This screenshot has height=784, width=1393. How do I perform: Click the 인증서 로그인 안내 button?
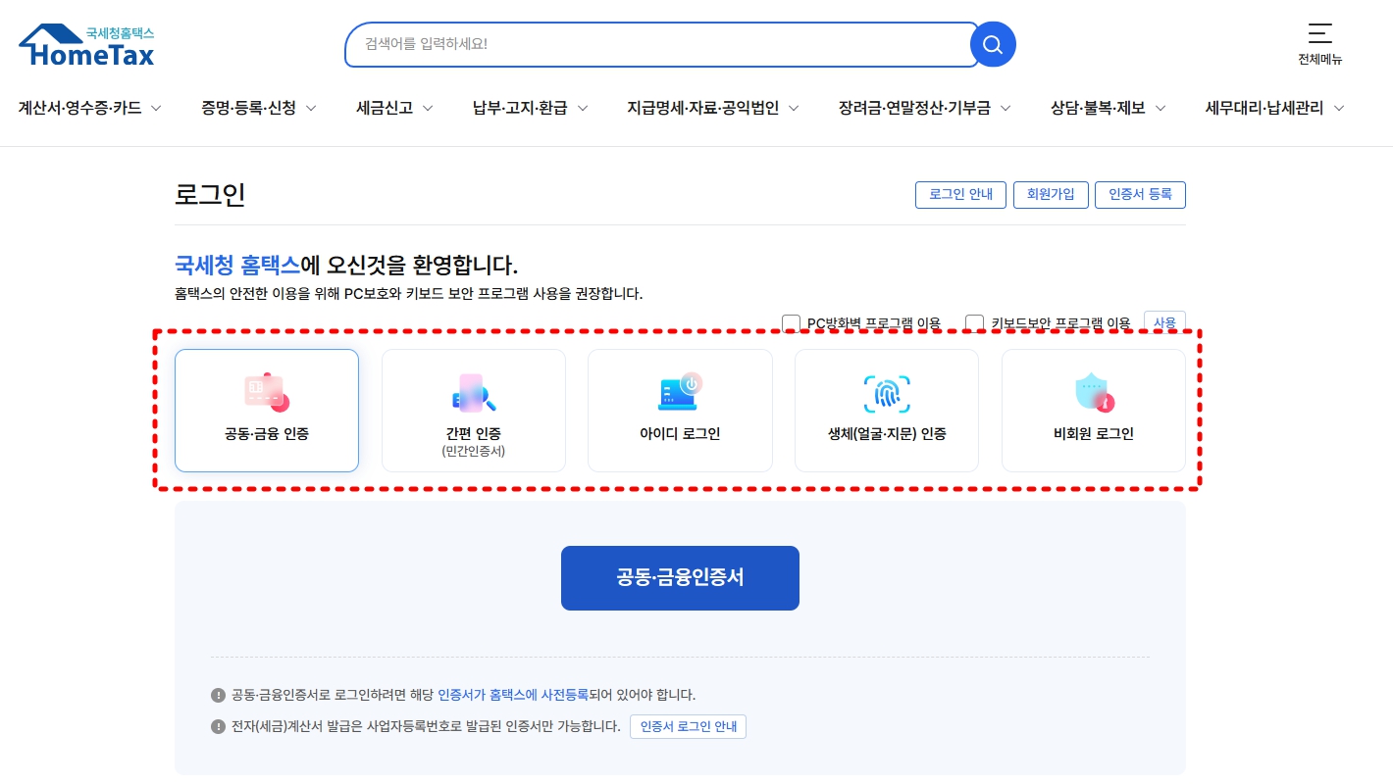coord(688,726)
